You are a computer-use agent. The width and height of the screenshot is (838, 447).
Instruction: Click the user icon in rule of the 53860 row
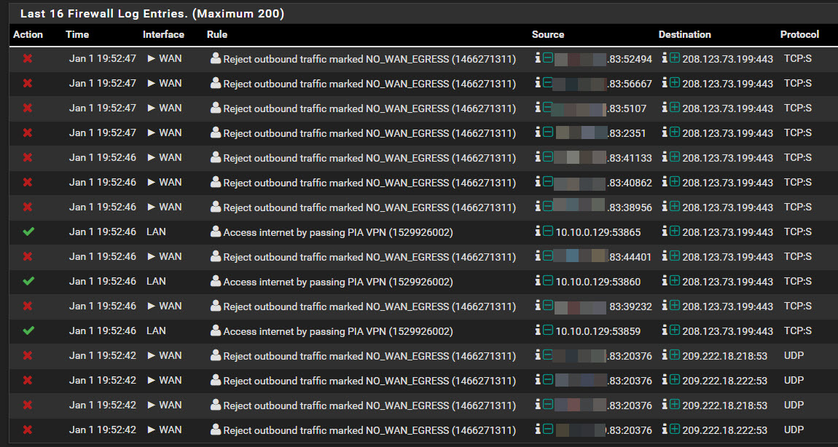pyautogui.click(x=215, y=281)
